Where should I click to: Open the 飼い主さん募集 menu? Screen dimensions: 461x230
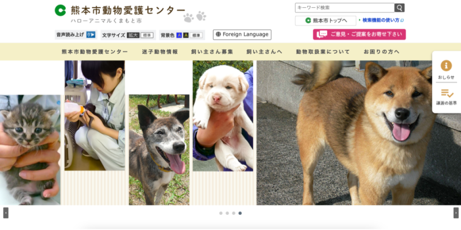tap(212, 52)
